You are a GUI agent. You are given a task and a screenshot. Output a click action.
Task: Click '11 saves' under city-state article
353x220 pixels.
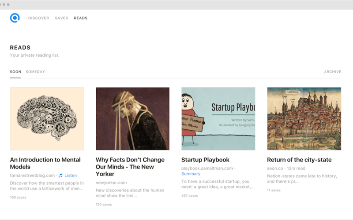tap(274, 190)
